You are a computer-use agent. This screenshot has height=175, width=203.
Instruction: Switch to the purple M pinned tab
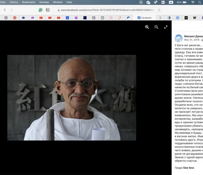coord(32,18)
